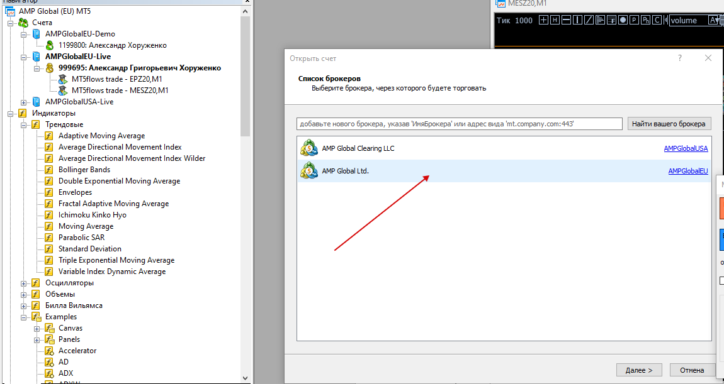Screen dimensions: 724x384
Task: Expand the Canvas subfolder
Action: [37, 328]
